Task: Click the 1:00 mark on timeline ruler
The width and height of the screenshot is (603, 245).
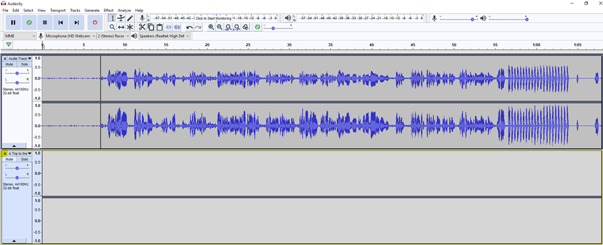Action: click(x=536, y=46)
